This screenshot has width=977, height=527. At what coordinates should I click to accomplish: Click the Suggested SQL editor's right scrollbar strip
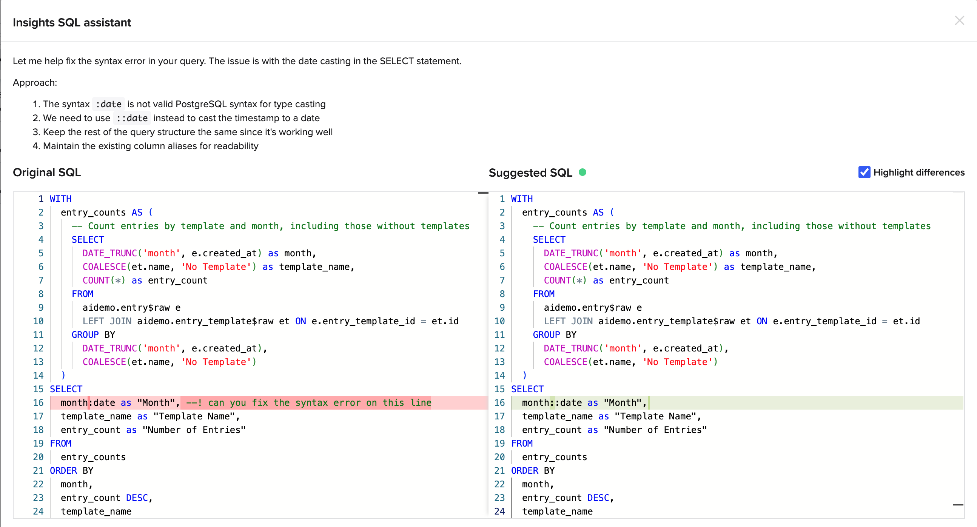[958, 341]
